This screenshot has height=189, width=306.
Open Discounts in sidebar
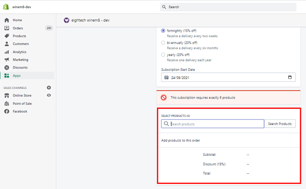(x=20, y=68)
